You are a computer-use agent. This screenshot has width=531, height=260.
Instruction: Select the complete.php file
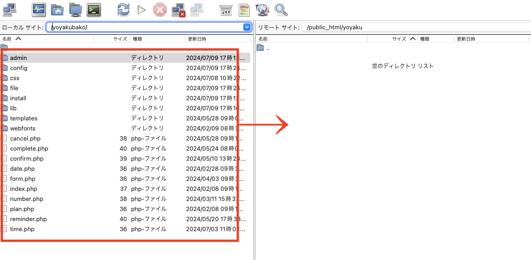125,149
